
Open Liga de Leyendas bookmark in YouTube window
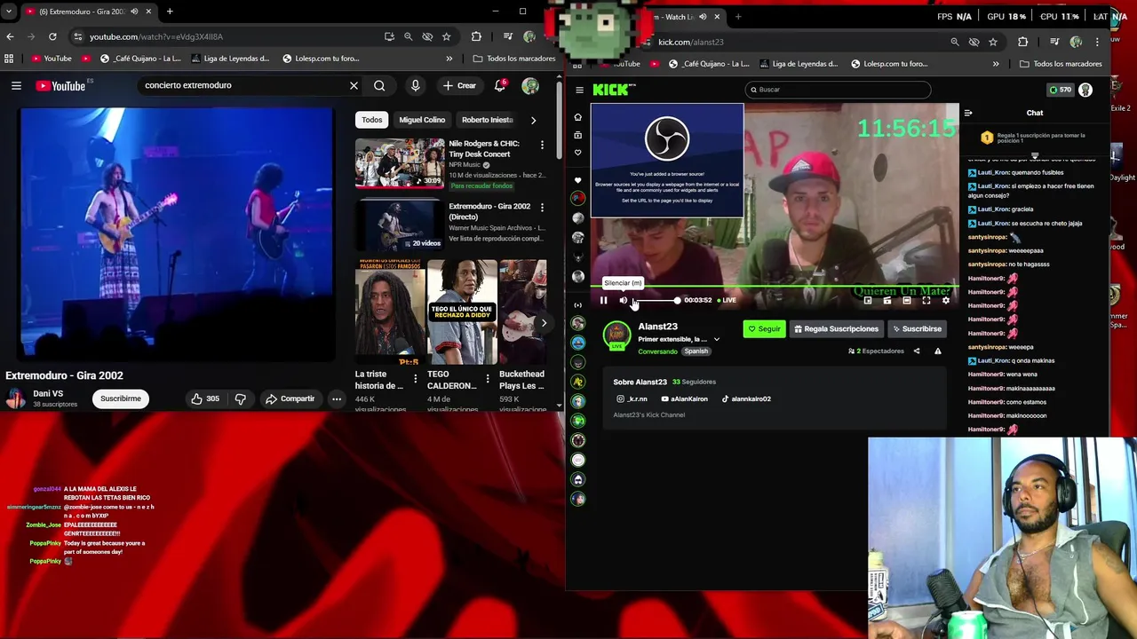tap(229, 59)
